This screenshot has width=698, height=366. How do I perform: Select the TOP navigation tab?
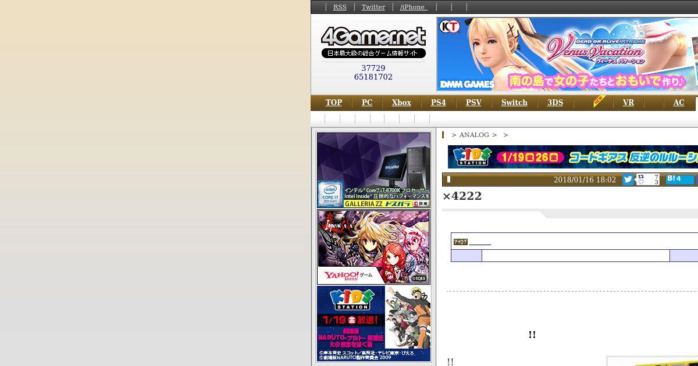[334, 102]
